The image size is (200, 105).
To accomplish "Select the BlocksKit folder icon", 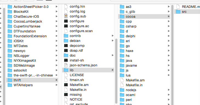I will [x=10, y=11].
